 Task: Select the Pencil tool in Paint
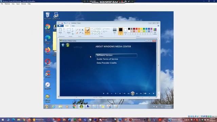77,30
